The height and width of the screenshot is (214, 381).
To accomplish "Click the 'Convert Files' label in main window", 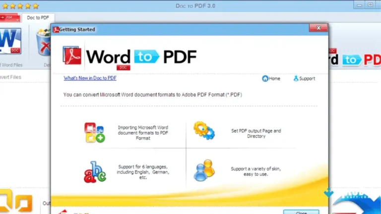I will coord(10,77).
